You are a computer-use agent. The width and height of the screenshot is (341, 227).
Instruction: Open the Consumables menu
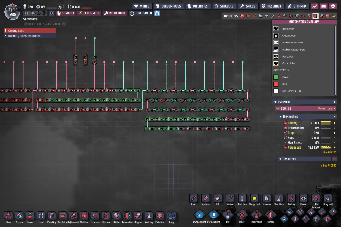pyautogui.click(x=169, y=6)
